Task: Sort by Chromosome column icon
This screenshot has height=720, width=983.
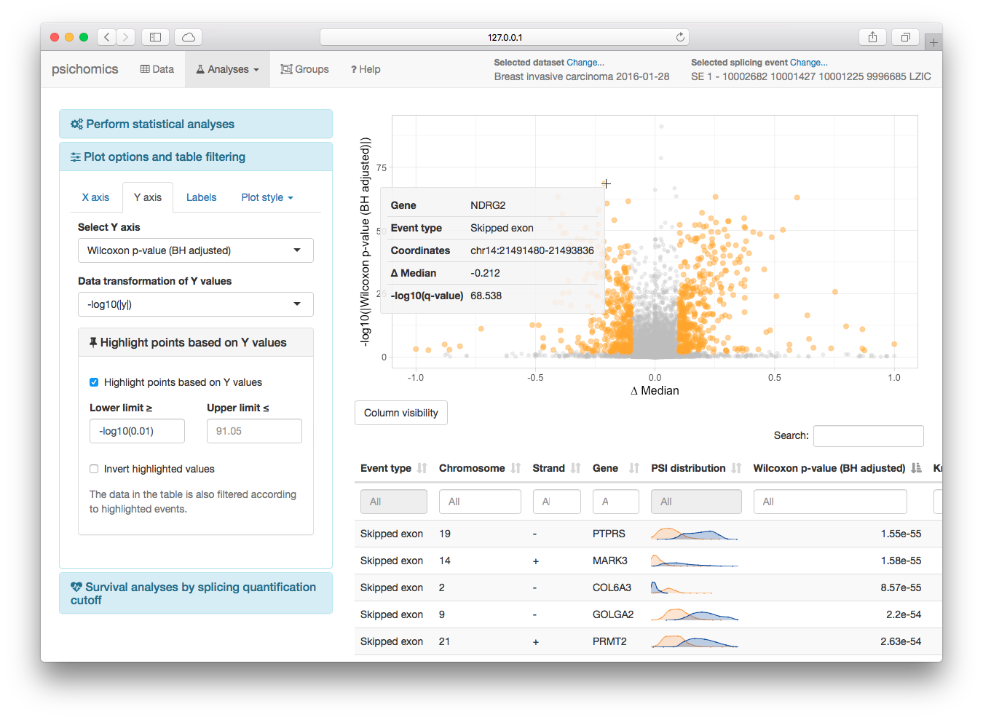Action: tap(516, 468)
